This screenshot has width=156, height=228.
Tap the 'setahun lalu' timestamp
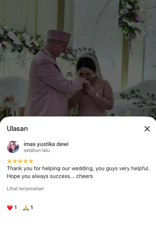37,150
